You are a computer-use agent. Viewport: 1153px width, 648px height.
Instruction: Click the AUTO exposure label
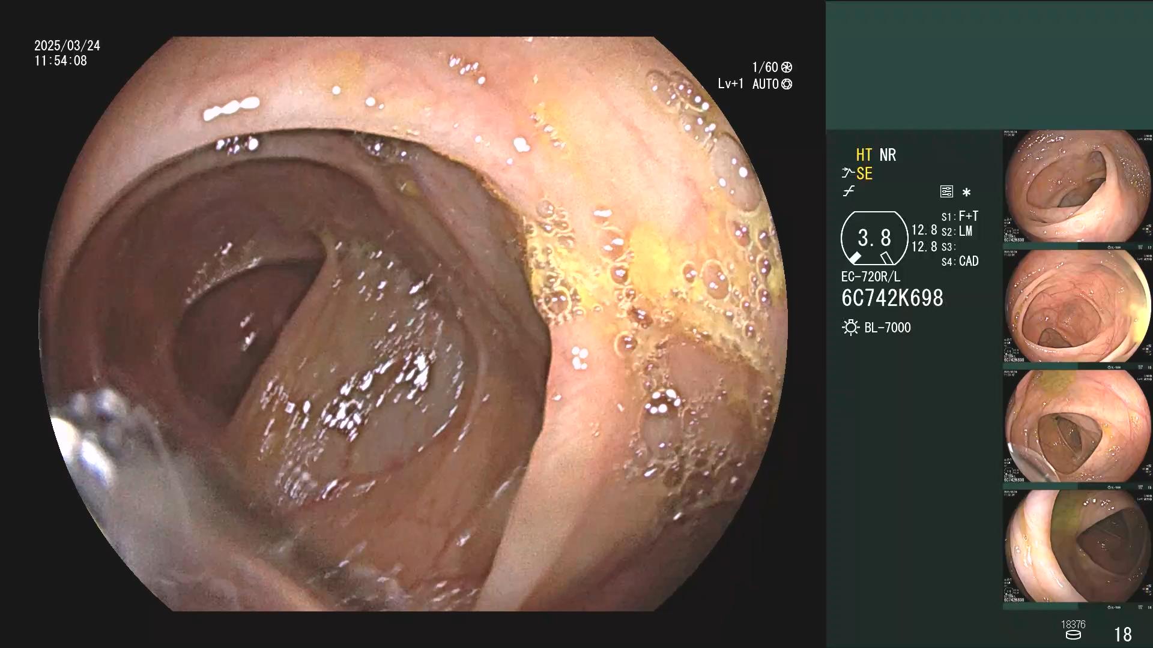click(x=766, y=84)
